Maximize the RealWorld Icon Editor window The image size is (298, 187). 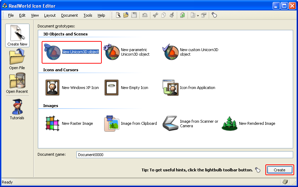pyautogui.click(x=284, y=6)
